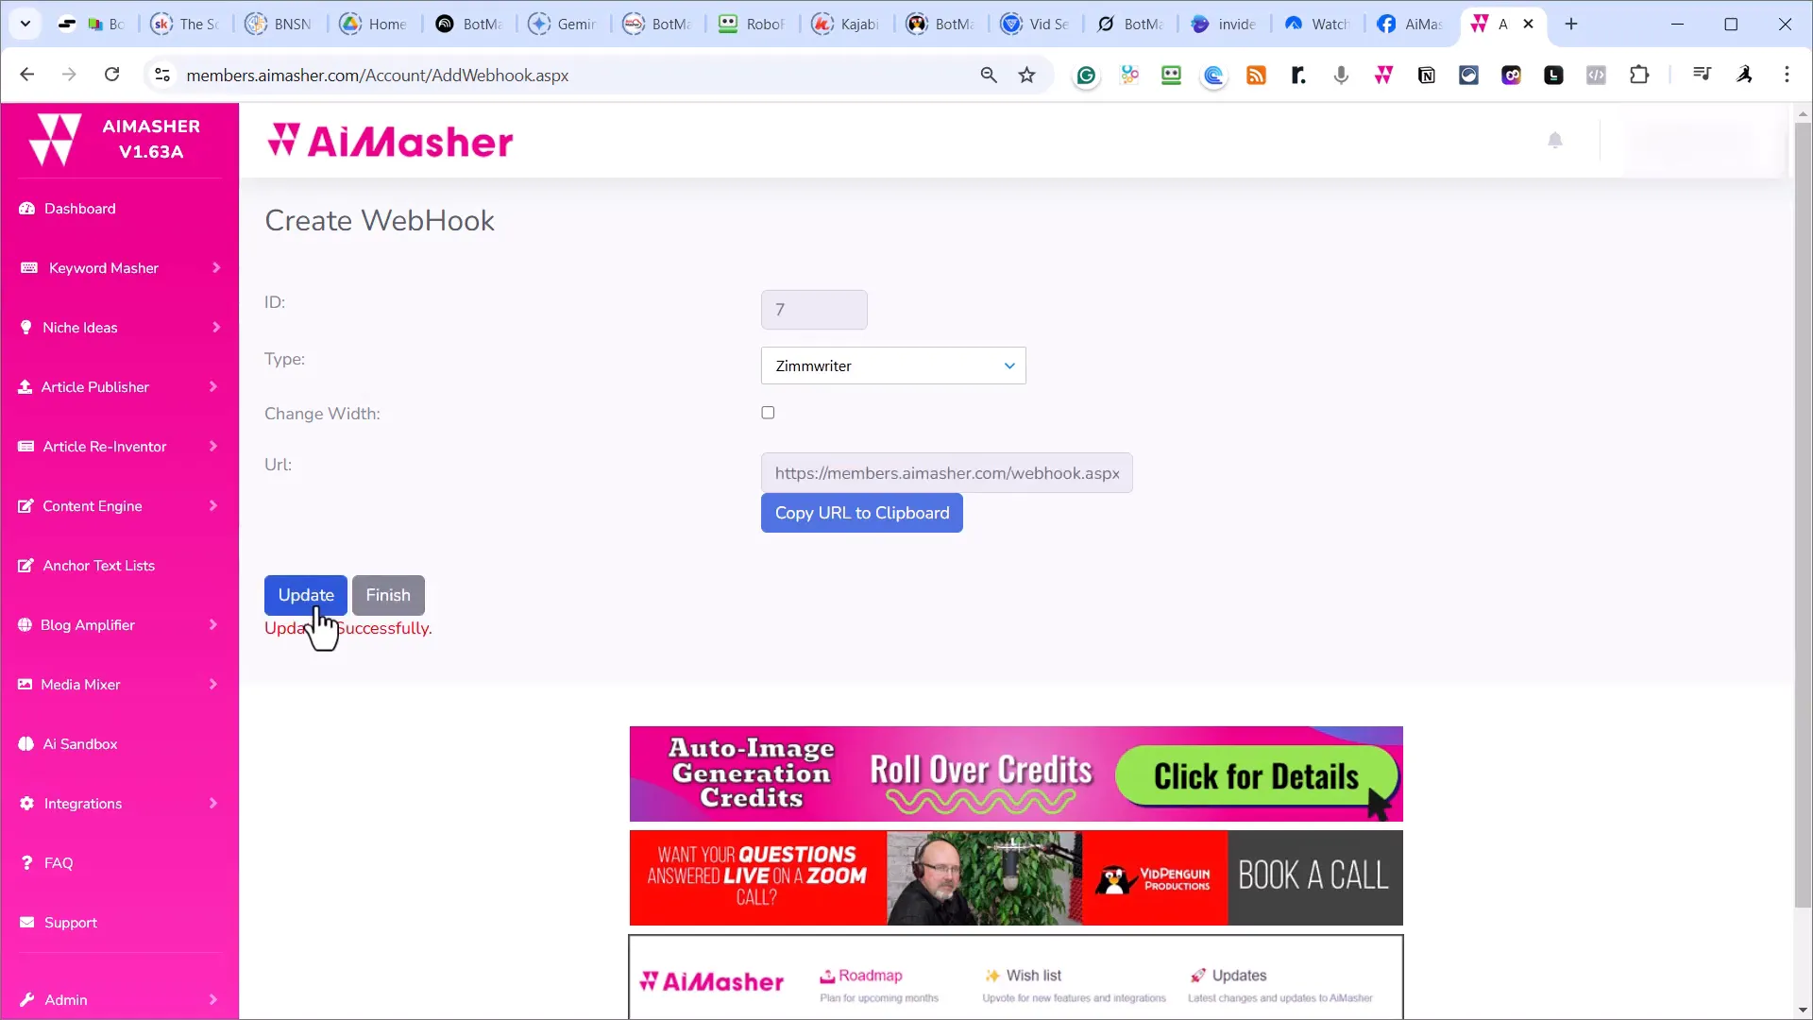1813x1020 pixels.
Task: Click the Content Engine edit icon
Action: tap(26, 506)
